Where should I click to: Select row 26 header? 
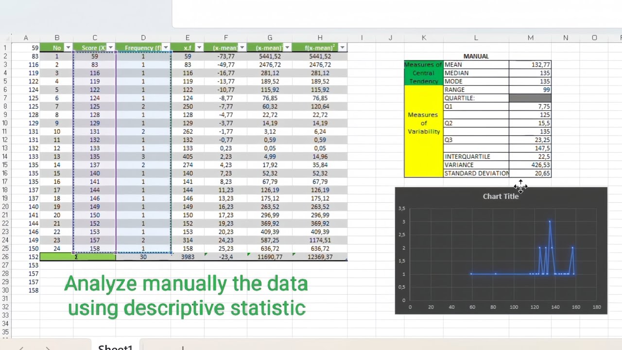(x=6, y=257)
